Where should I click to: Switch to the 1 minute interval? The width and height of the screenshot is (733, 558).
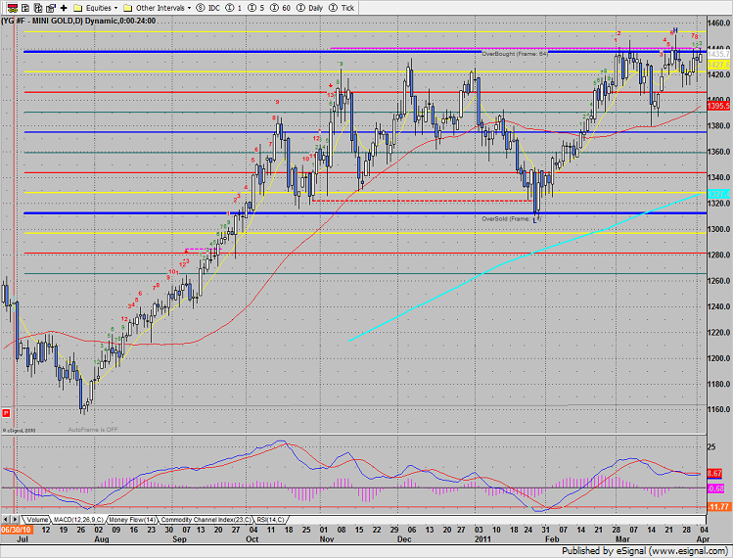tap(234, 8)
